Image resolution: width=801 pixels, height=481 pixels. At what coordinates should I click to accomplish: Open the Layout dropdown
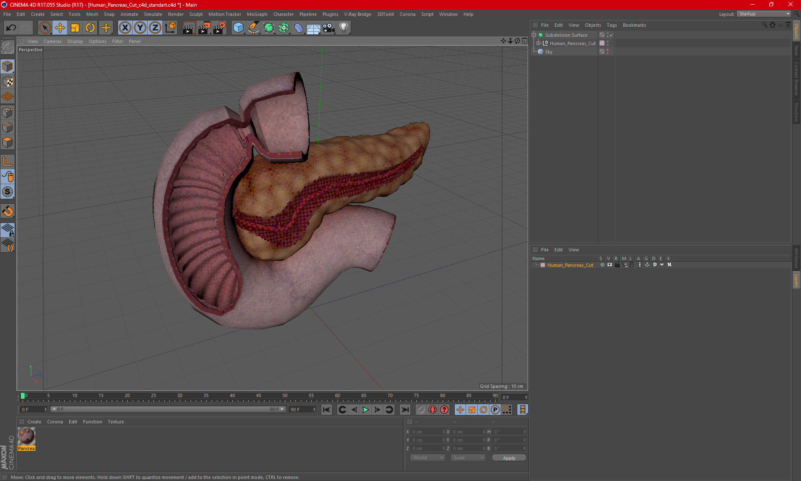(x=764, y=14)
